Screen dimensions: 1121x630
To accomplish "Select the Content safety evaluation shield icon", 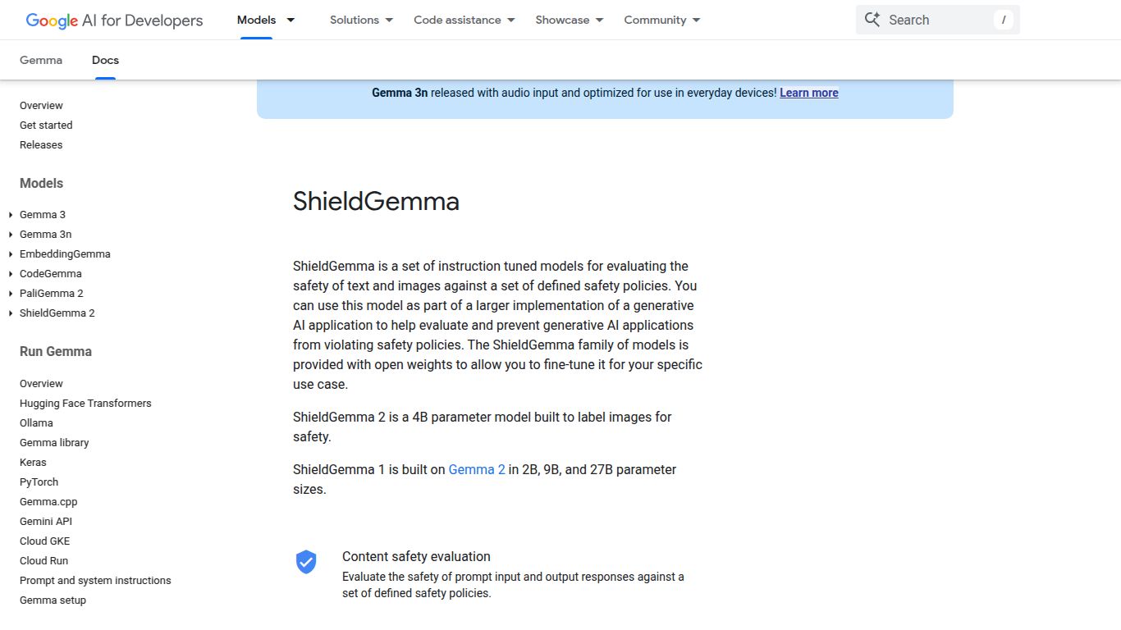I will click(306, 562).
